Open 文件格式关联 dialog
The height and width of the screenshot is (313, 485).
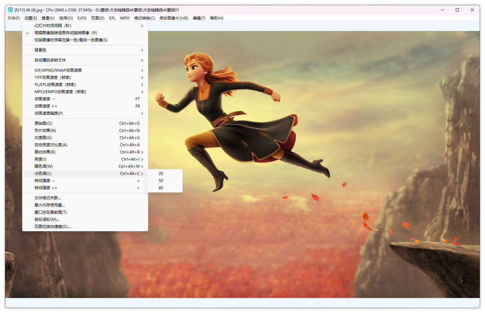point(48,198)
